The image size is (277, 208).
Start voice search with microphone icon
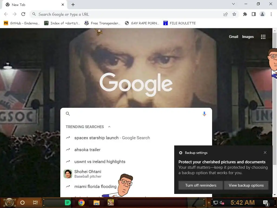[x=204, y=114]
